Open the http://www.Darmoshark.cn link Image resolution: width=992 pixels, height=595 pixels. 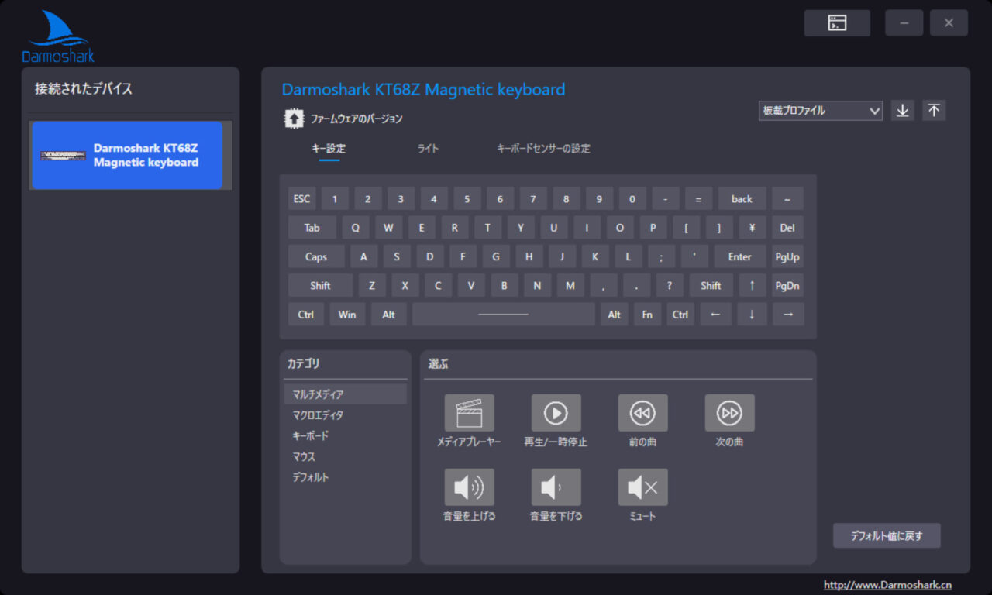pyautogui.click(x=887, y=585)
